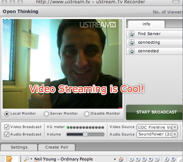
Task: Open the Create Poll tab
Action: coord(57,147)
